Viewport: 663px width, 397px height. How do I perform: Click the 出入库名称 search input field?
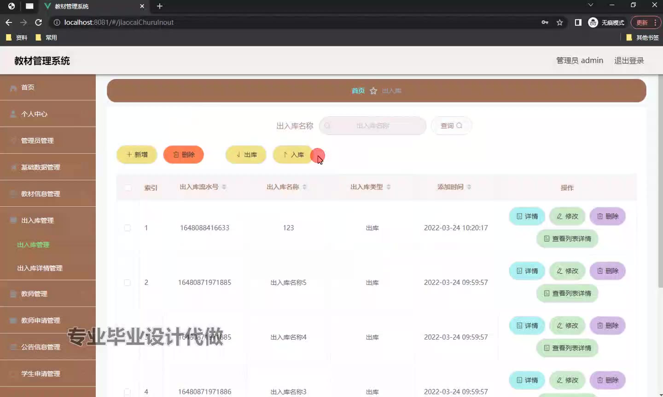tap(372, 125)
